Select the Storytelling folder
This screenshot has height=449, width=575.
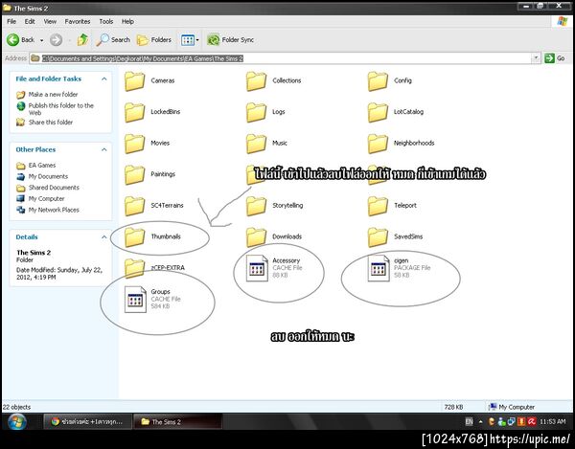point(274,206)
